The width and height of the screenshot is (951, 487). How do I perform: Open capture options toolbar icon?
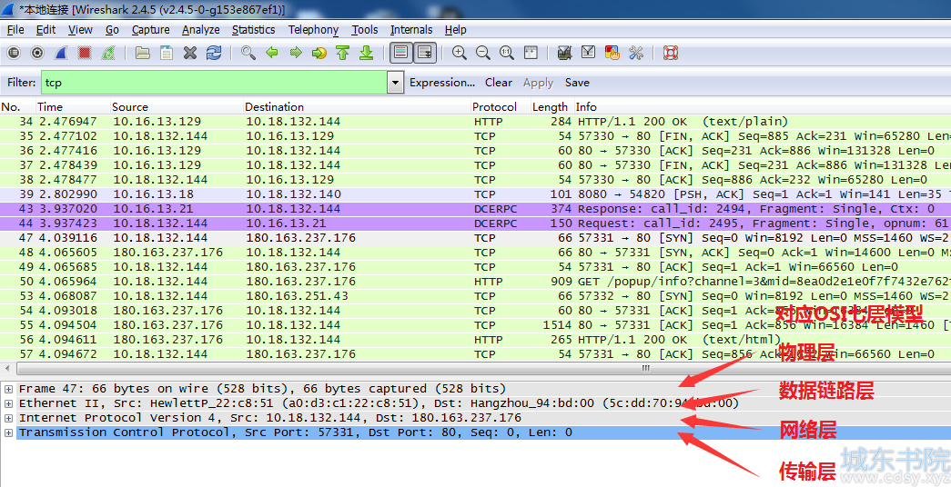37,54
